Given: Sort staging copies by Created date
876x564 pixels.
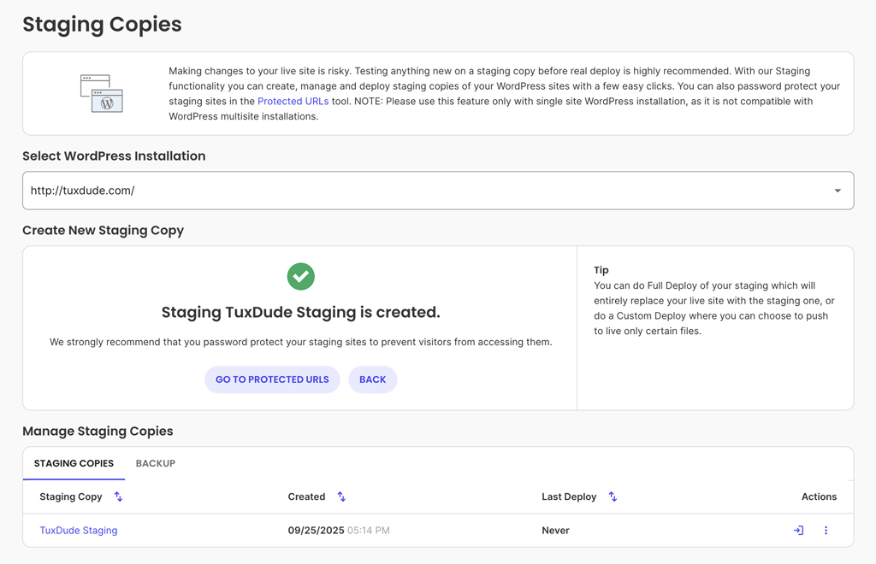Looking at the screenshot, I should 341,496.
